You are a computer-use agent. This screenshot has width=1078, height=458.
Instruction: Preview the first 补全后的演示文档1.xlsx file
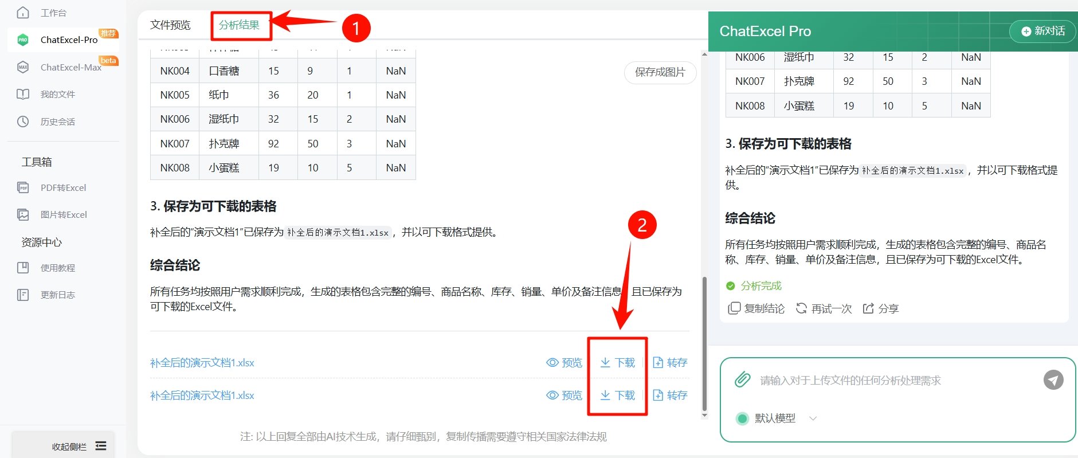(x=564, y=362)
